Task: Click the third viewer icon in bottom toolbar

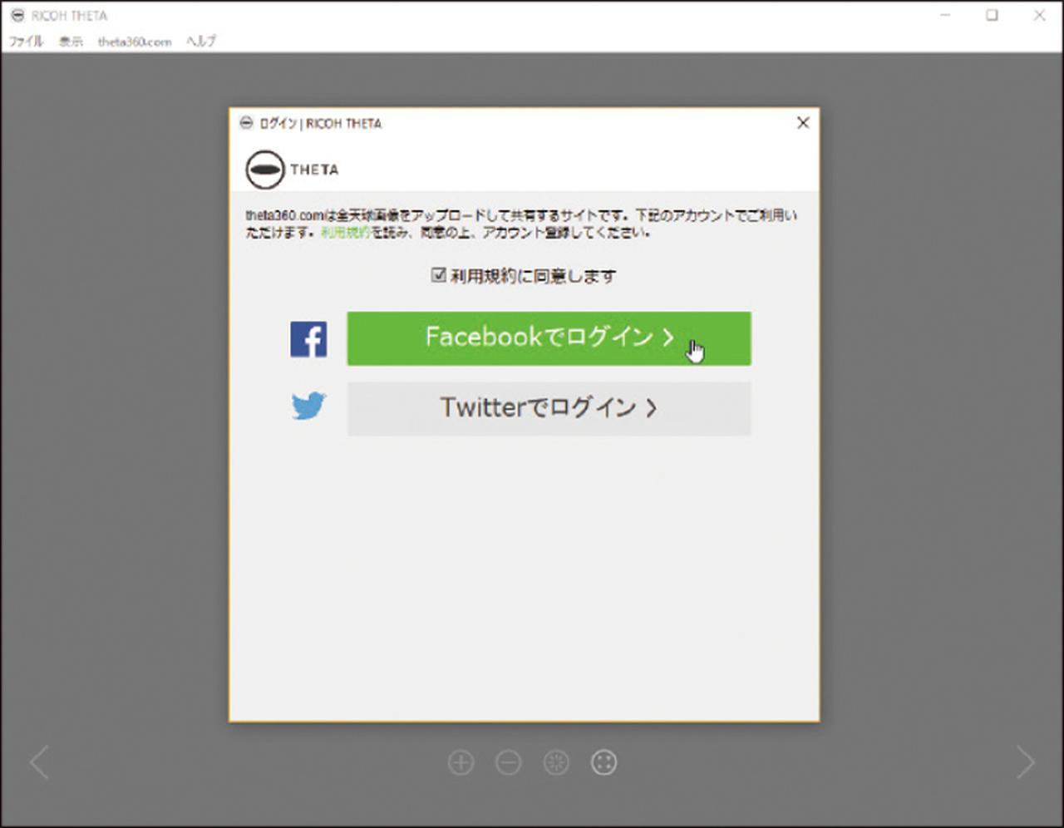Action: 556,762
